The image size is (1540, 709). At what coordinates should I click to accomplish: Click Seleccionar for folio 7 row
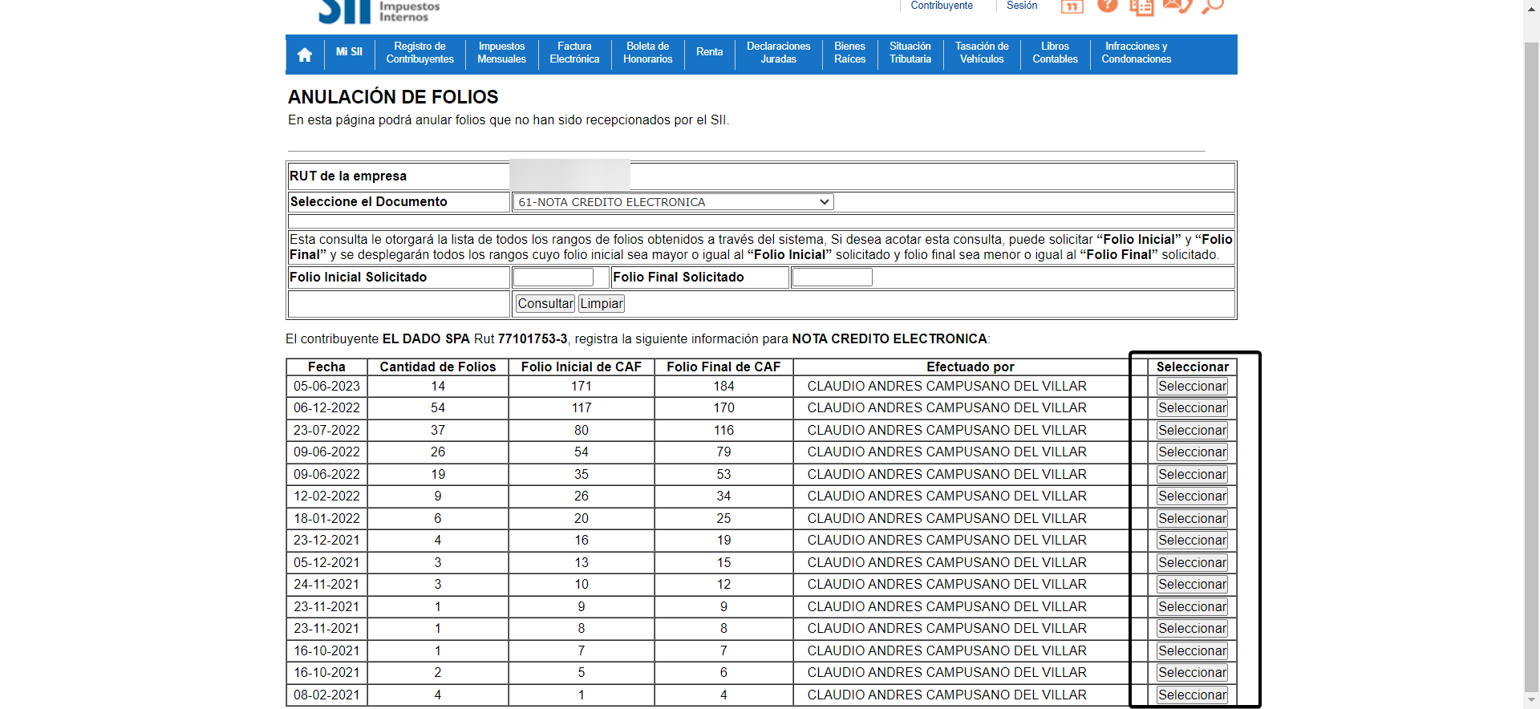pos(1192,651)
